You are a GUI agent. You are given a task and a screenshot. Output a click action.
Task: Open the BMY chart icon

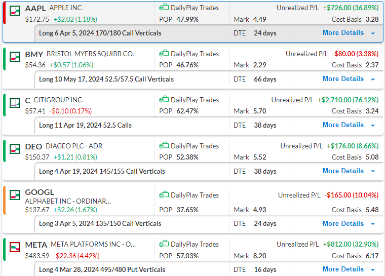coord(15,57)
